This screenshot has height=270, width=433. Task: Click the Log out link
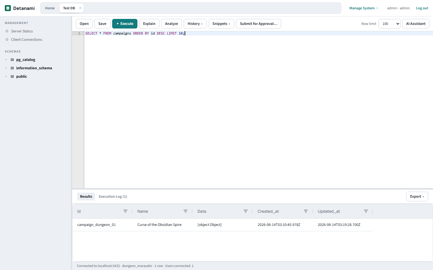(422, 8)
